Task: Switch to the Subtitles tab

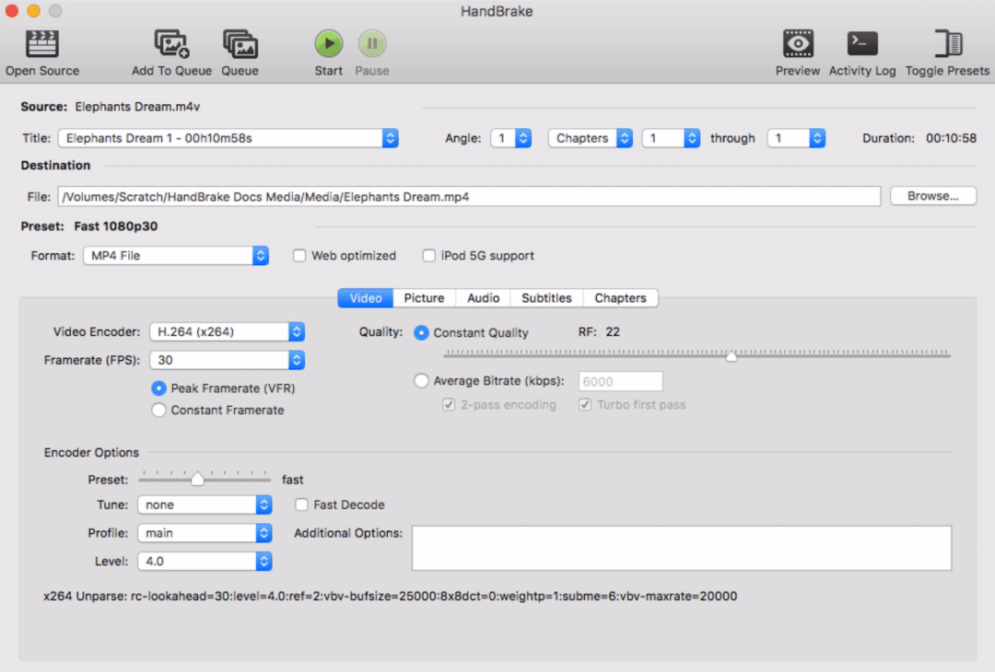Action: coord(546,298)
